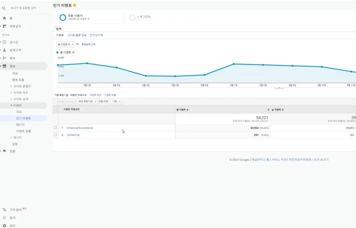356x228 pixels.
Task: Open the Home (홈) house icon
Action: click(4, 18)
